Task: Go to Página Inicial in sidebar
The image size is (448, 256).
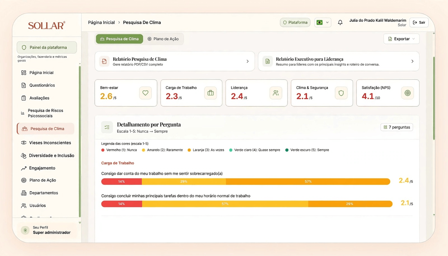Action: coord(41,73)
